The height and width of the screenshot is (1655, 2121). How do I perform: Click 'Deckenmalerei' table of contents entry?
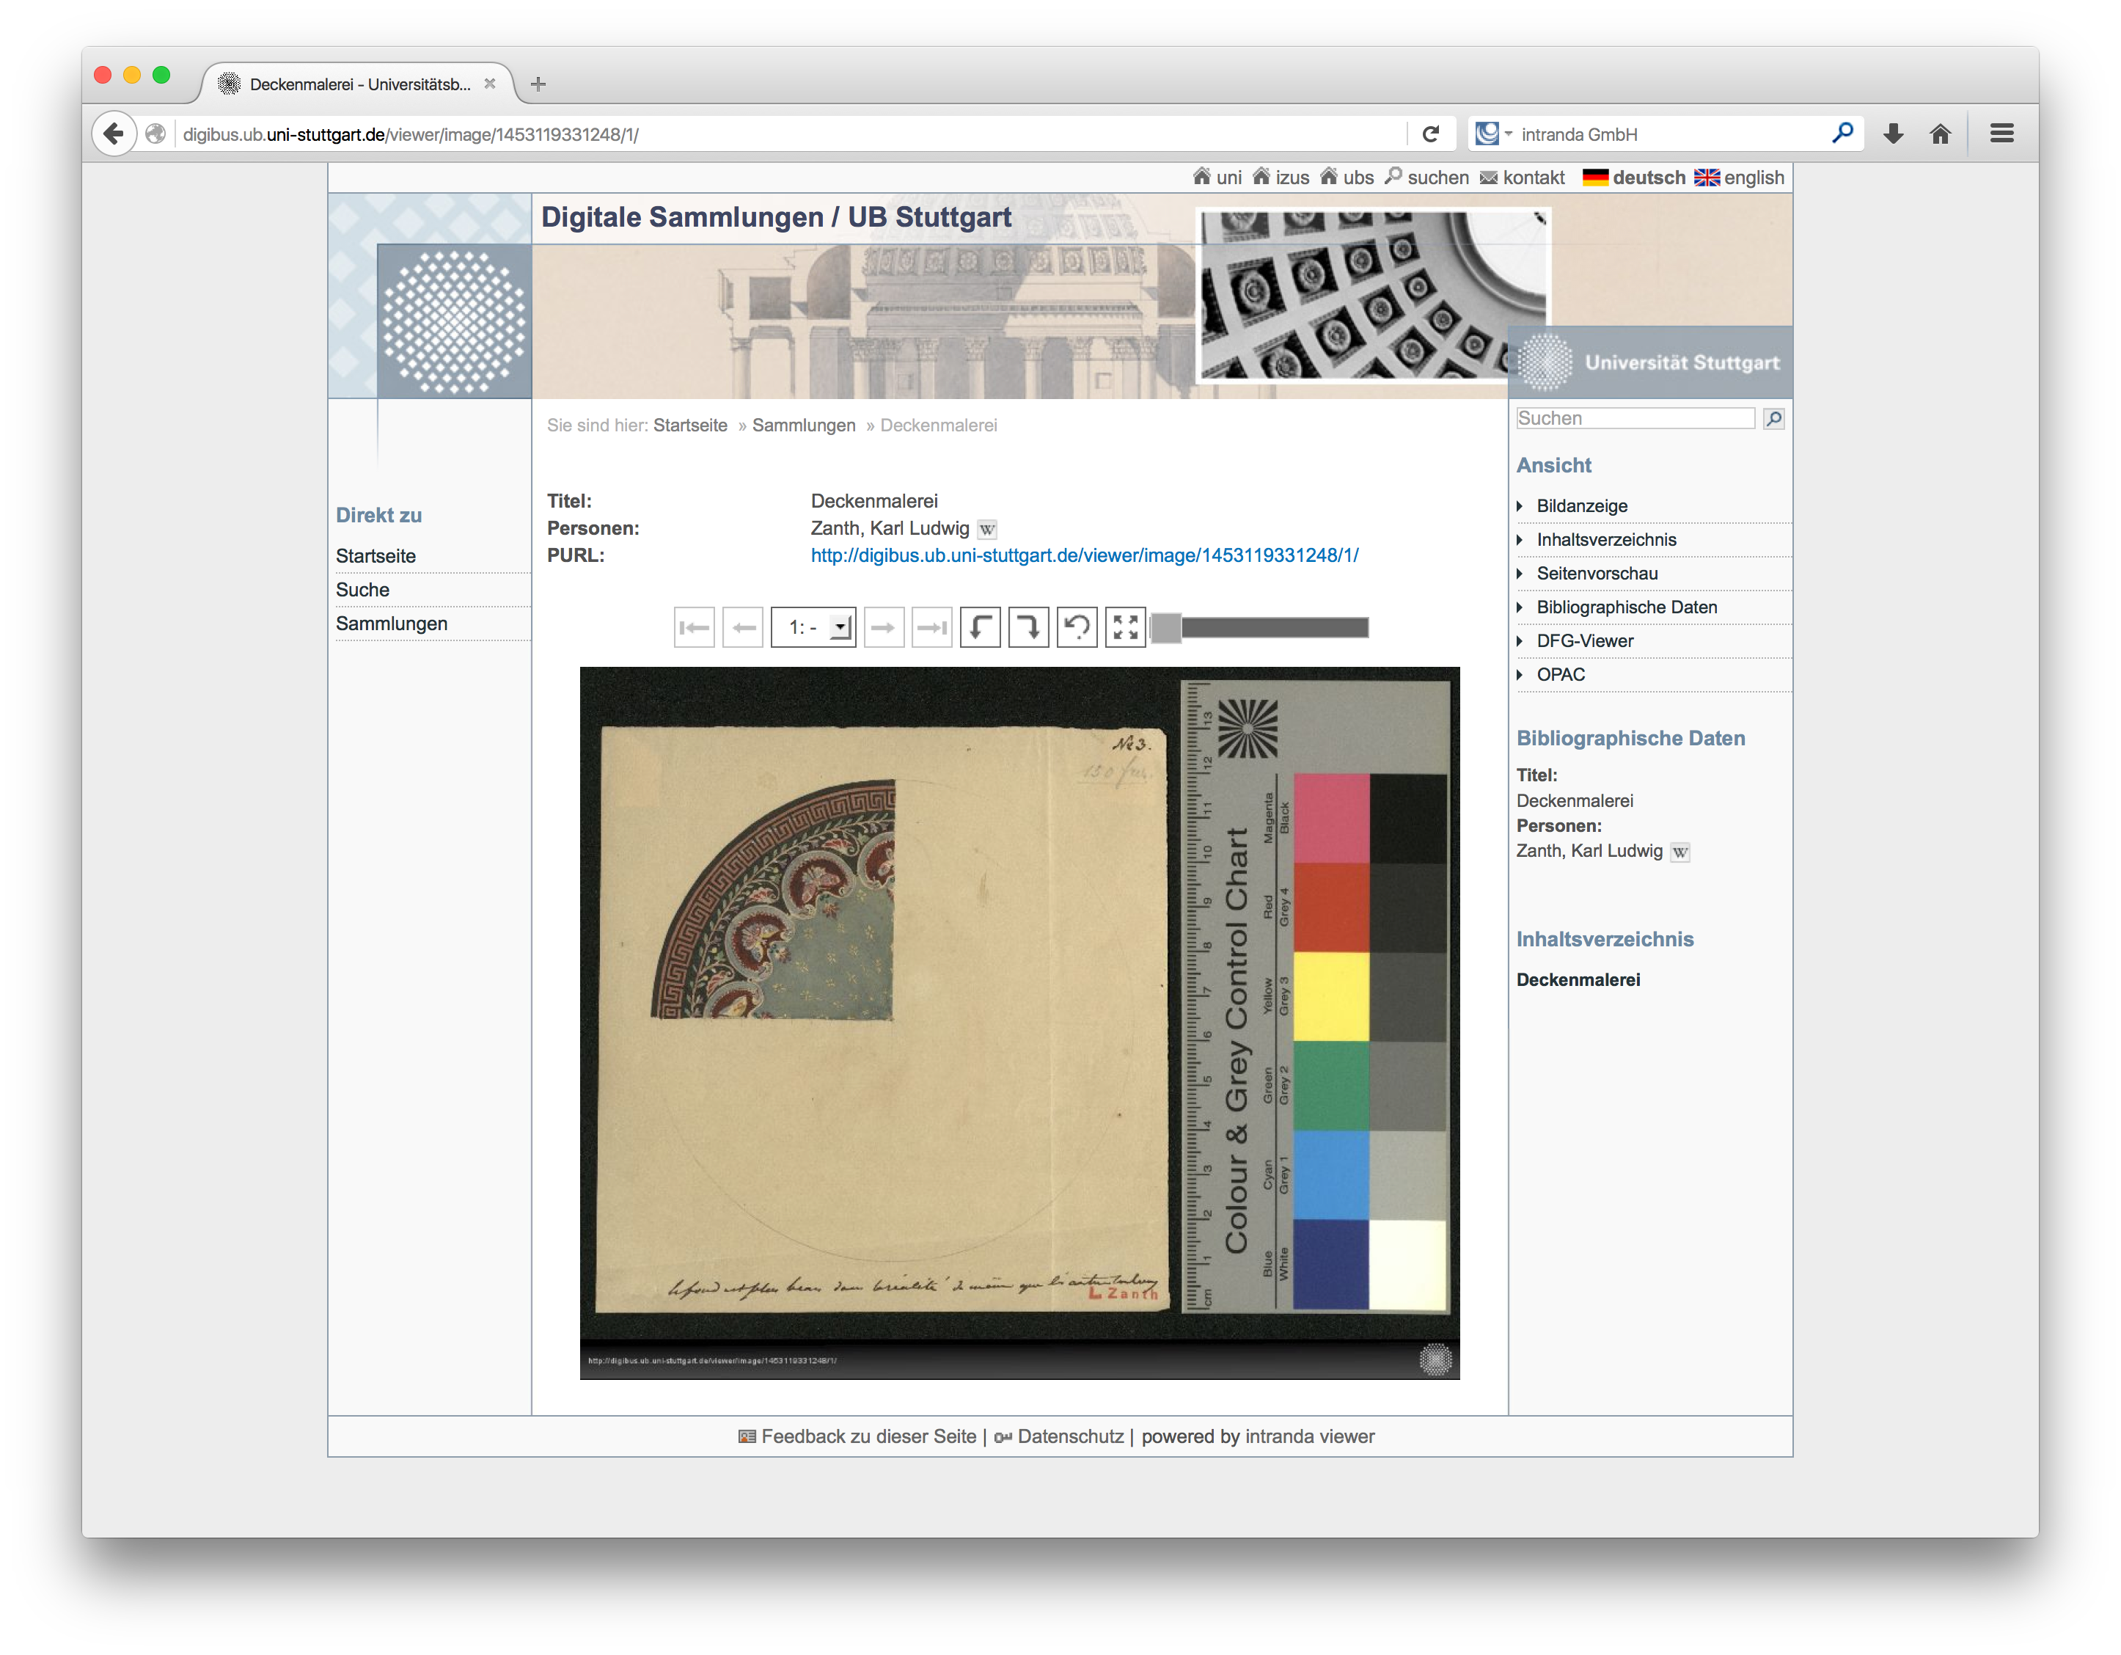1577,980
